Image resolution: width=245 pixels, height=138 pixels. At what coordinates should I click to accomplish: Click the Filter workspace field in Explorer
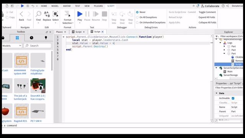point(231,36)
